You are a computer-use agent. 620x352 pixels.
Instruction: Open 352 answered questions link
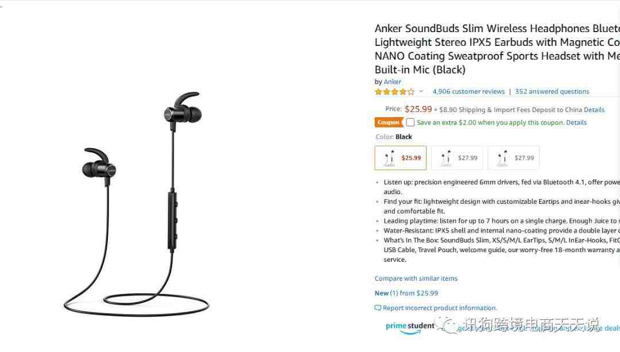(552, 91)
